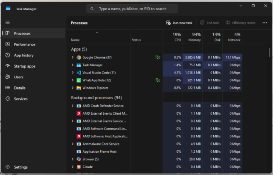The width and height of the screenshot is (273, 175).
Task: Click the AMD External Events Client icon
Action: [78, 113]
